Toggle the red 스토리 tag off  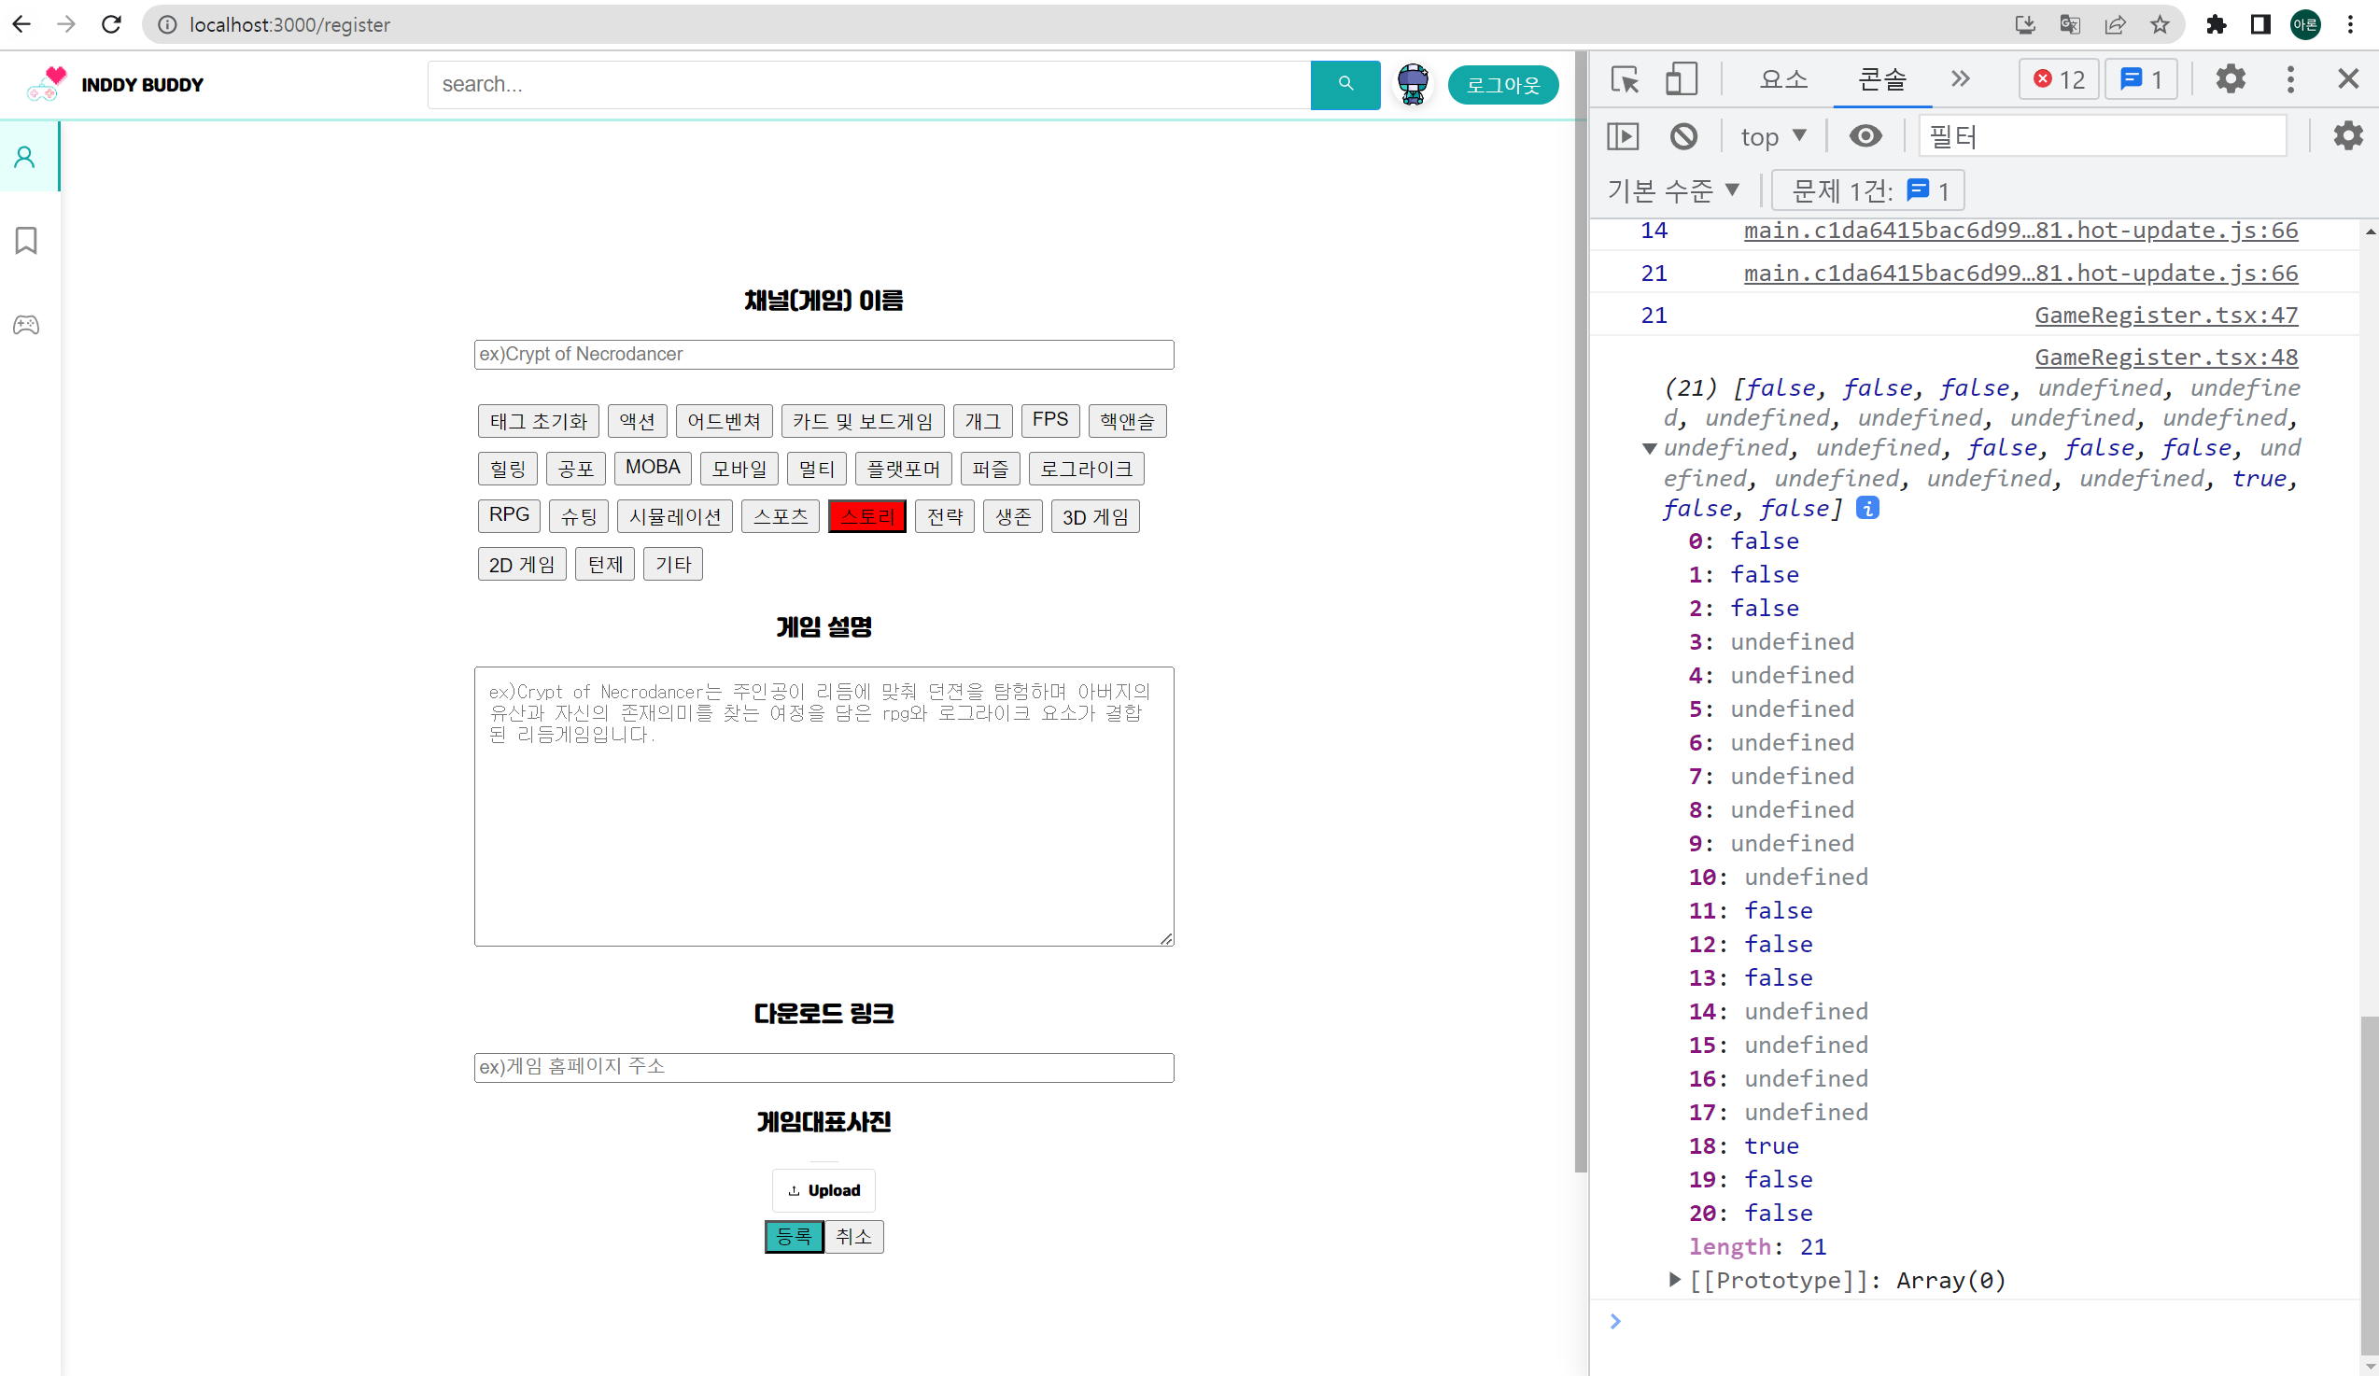click(x=866, y=516)
